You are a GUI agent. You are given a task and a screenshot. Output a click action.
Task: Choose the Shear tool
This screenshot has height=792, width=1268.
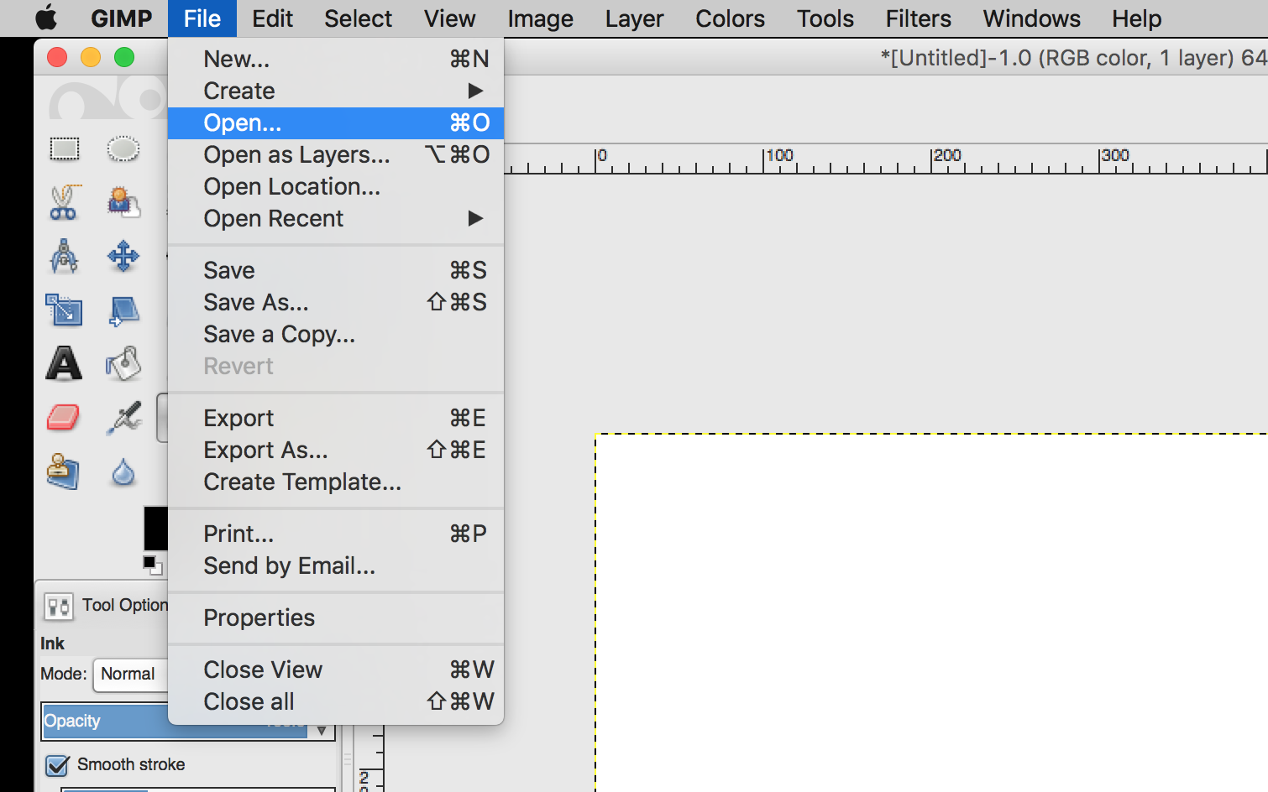(x=124, y=310)
